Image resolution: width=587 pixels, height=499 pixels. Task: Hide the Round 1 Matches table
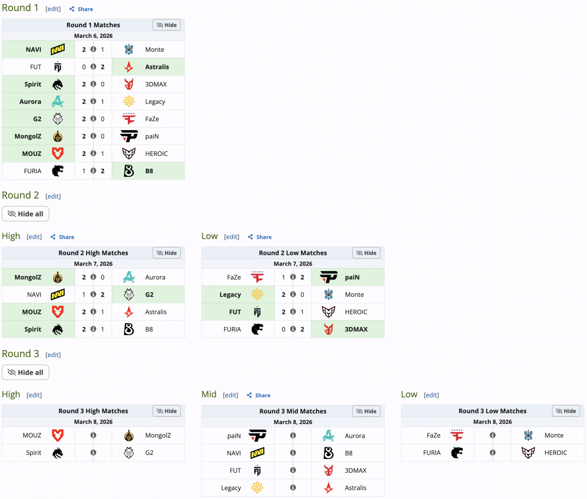pos(167,25)
